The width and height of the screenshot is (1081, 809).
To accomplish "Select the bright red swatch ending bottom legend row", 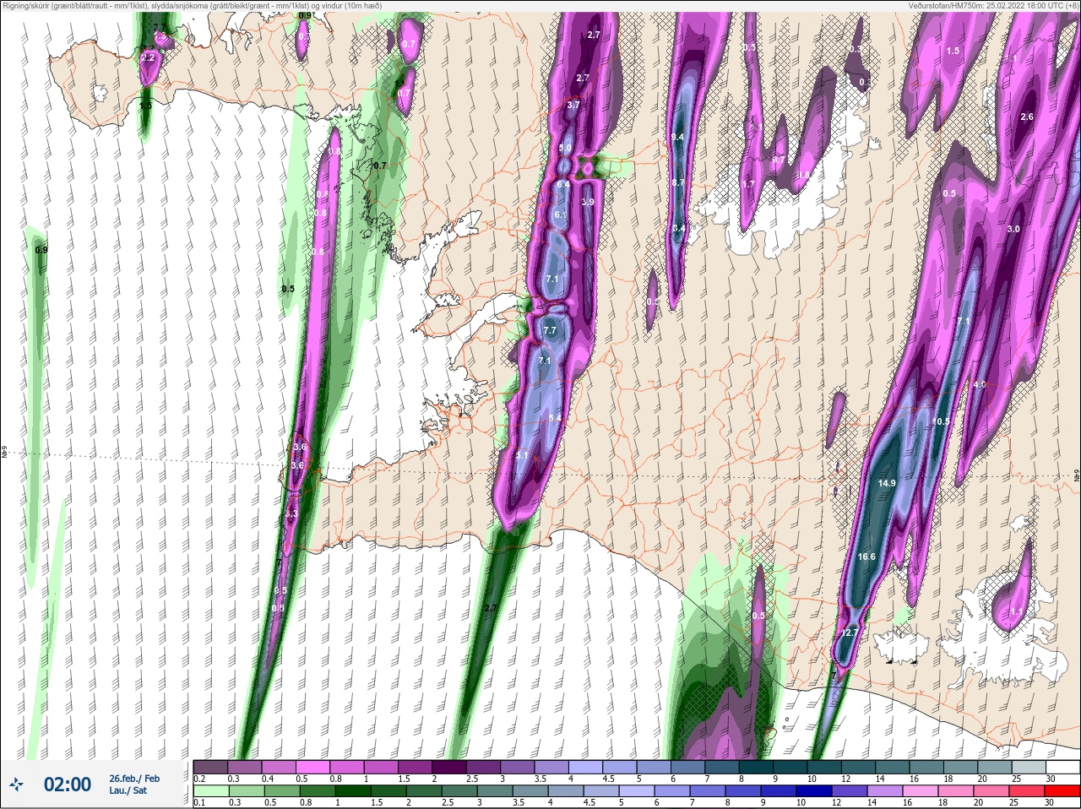I will point(1062,790).
